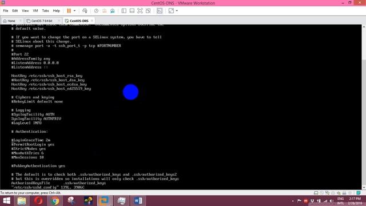Image resolution: width=366 pixels, height=206 pixels.
Task: Click the ENG INTL language indicator
Action: click(341, 201)
